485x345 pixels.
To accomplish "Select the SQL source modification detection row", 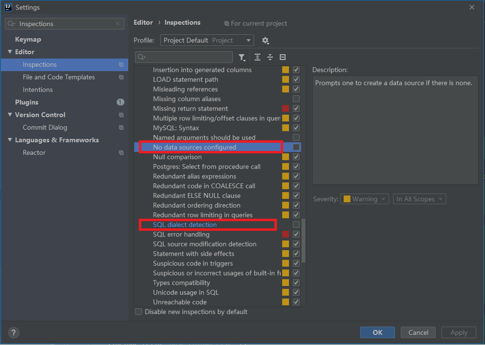I will (x=217, y=244).
